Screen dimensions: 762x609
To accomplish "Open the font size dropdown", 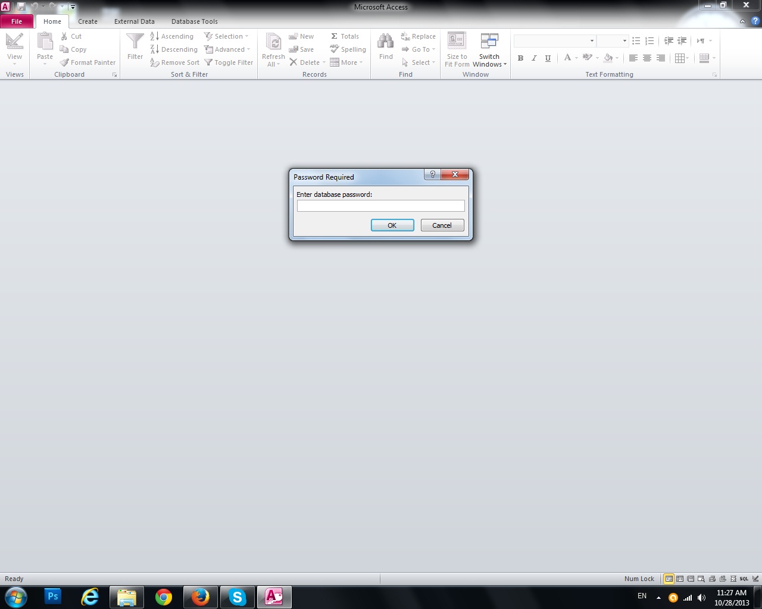I will [x=624, y=41].
